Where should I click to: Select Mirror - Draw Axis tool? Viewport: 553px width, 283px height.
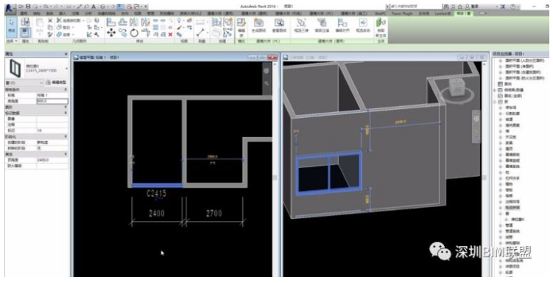coord(145,22)
